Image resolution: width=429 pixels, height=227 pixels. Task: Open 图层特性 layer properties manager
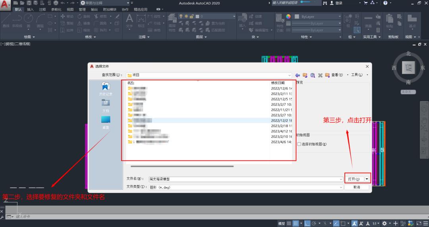point(172,22)
